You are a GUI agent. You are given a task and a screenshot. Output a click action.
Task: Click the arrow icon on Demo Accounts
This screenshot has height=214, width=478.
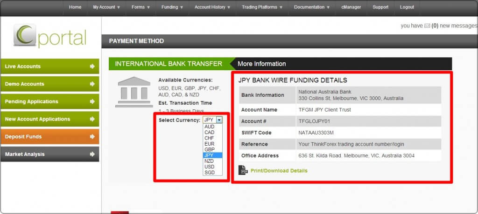92,84
